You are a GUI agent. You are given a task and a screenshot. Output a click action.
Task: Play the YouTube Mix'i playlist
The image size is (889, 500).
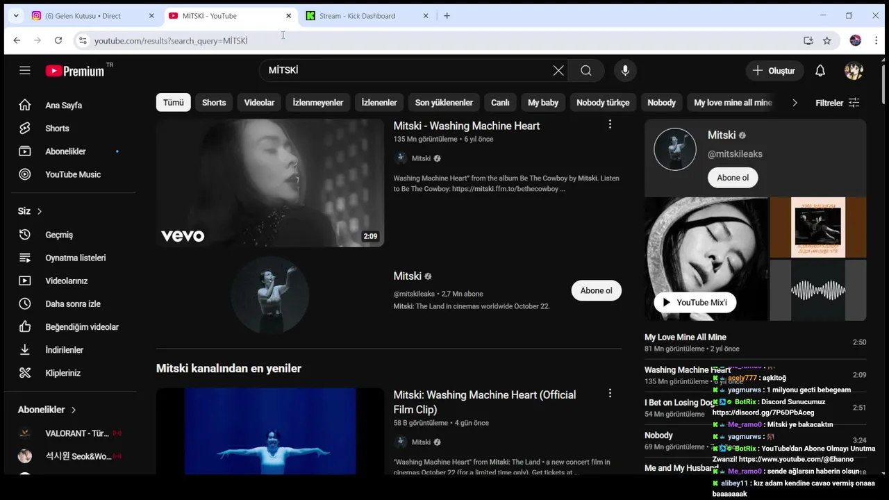(x=695, y=302)
